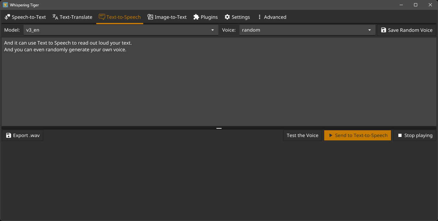Open the Image-to-Text tab

click(x=167, y=17)
